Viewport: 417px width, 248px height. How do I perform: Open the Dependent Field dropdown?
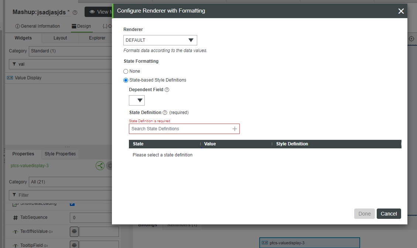(137, 100)
